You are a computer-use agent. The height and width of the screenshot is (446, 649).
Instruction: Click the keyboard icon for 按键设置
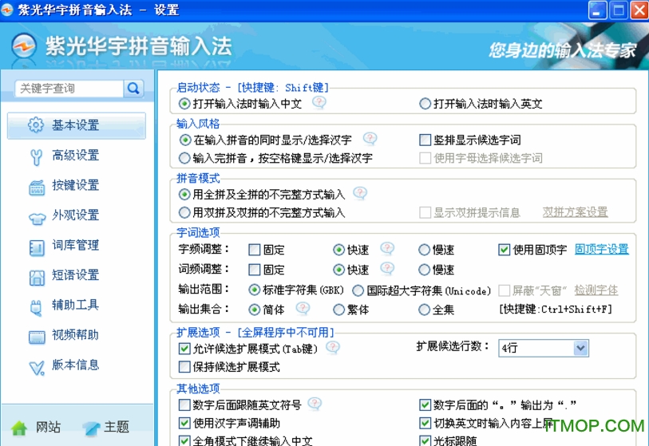37,187
